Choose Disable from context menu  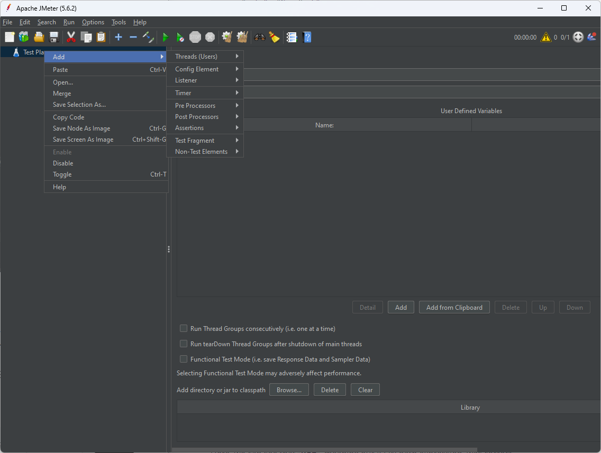pyautogui.click(x=106, y=163)
